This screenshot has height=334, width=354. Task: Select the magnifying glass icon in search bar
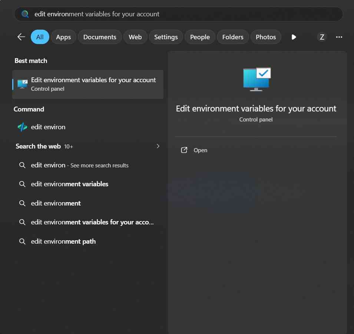coord(24,14)
